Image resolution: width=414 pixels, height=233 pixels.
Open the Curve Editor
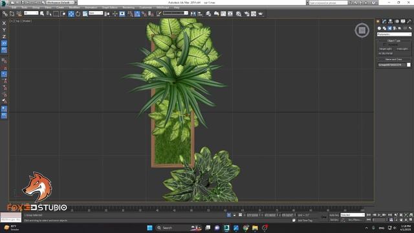(223, 14)
